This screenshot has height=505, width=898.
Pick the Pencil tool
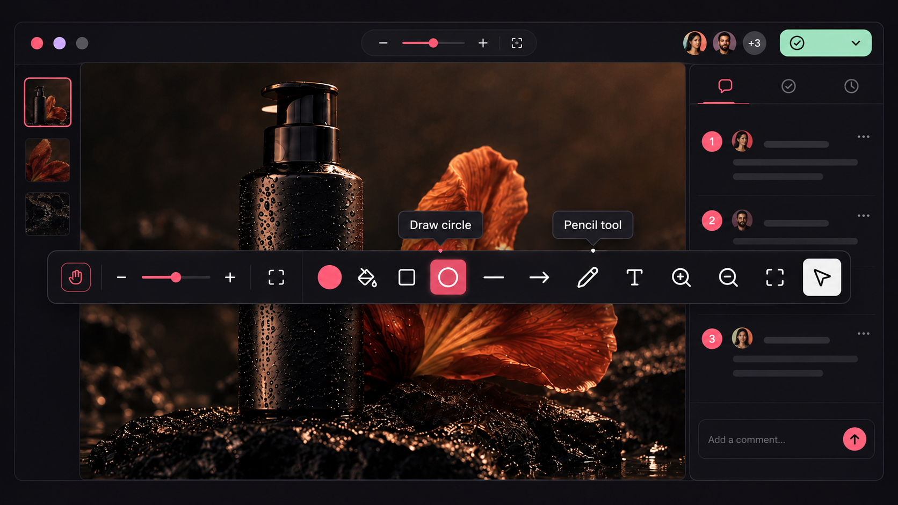click(x=588, y=277)
